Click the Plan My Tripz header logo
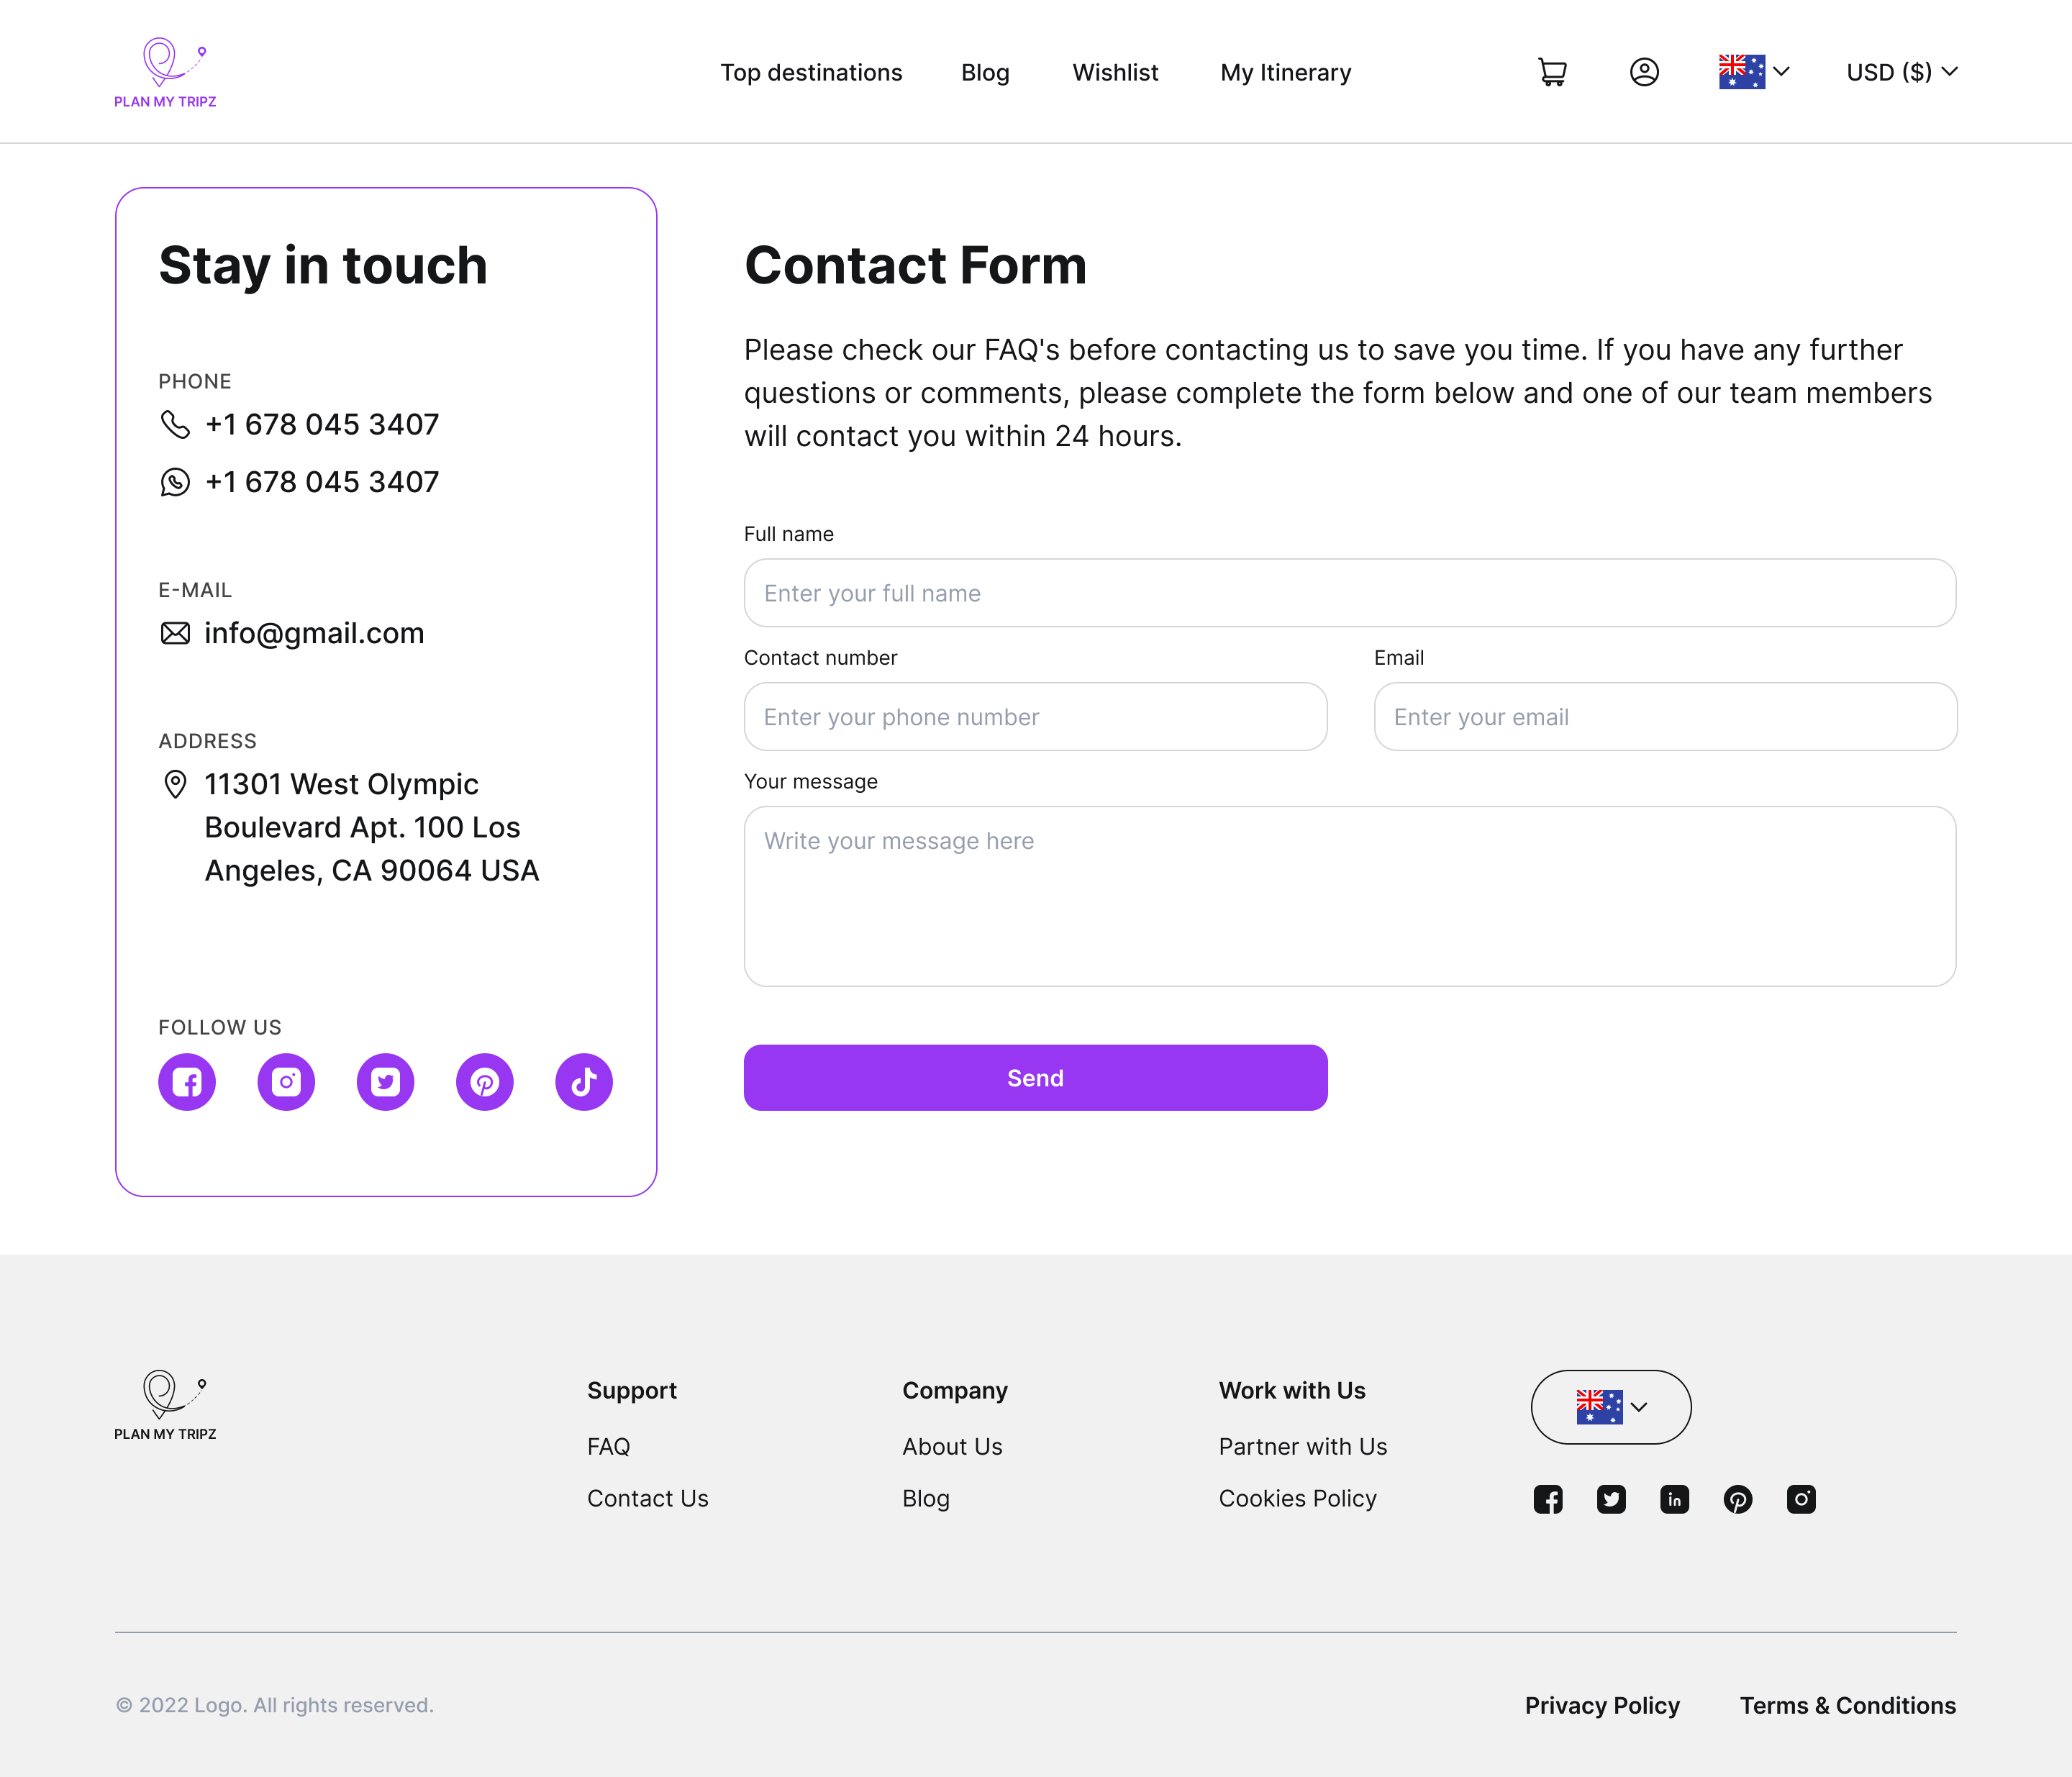The image size is (2072, 1777). [165, 73]
